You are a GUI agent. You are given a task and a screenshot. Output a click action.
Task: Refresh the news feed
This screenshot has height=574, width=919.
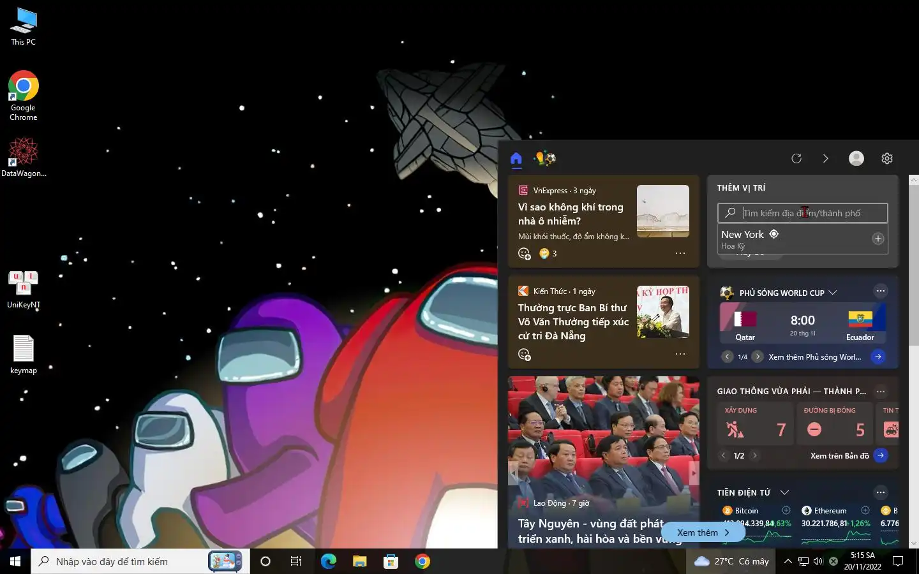(x=796, y=158)
